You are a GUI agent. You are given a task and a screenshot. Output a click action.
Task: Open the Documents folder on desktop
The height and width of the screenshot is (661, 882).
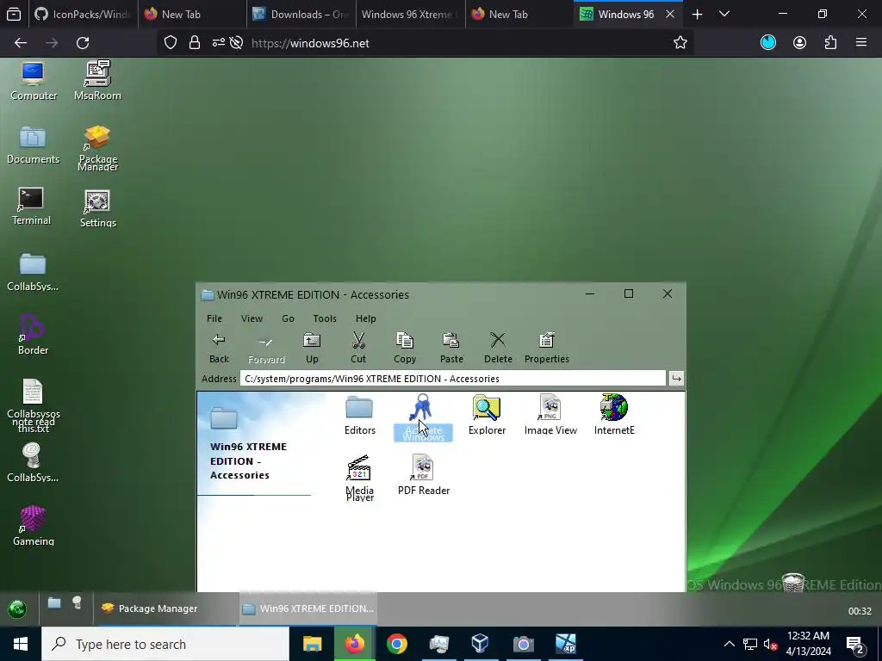(x=33, y=145)
